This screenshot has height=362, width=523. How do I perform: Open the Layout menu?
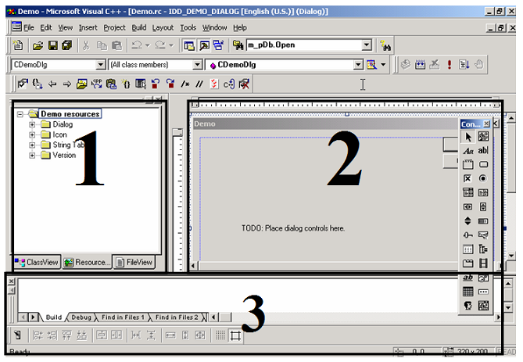click(163, 27)
